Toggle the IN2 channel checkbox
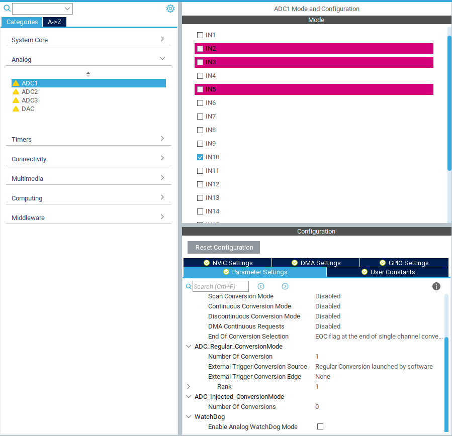452x436 pixels. click(x=200, y=49)
